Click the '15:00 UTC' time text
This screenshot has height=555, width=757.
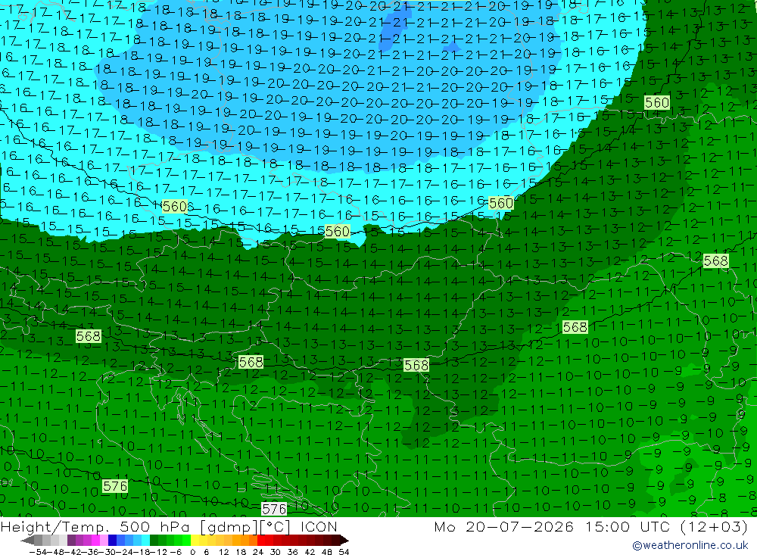tap(628, 526)
